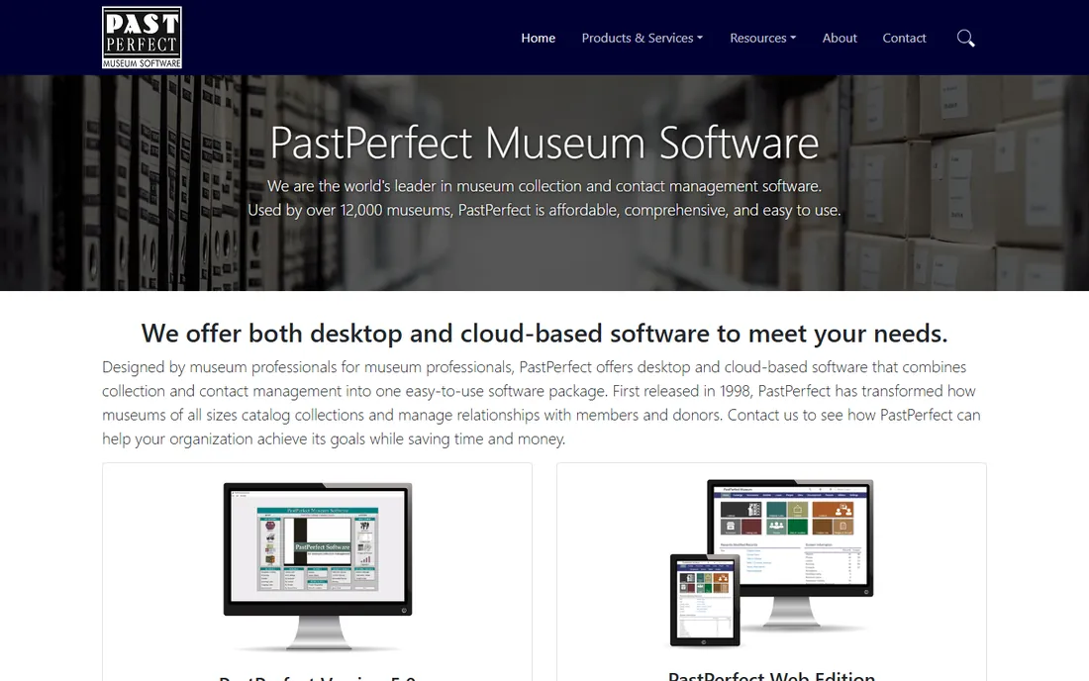Expand the Resources dropdown menu
This screenshot has width=1089, height=681.
762,39
